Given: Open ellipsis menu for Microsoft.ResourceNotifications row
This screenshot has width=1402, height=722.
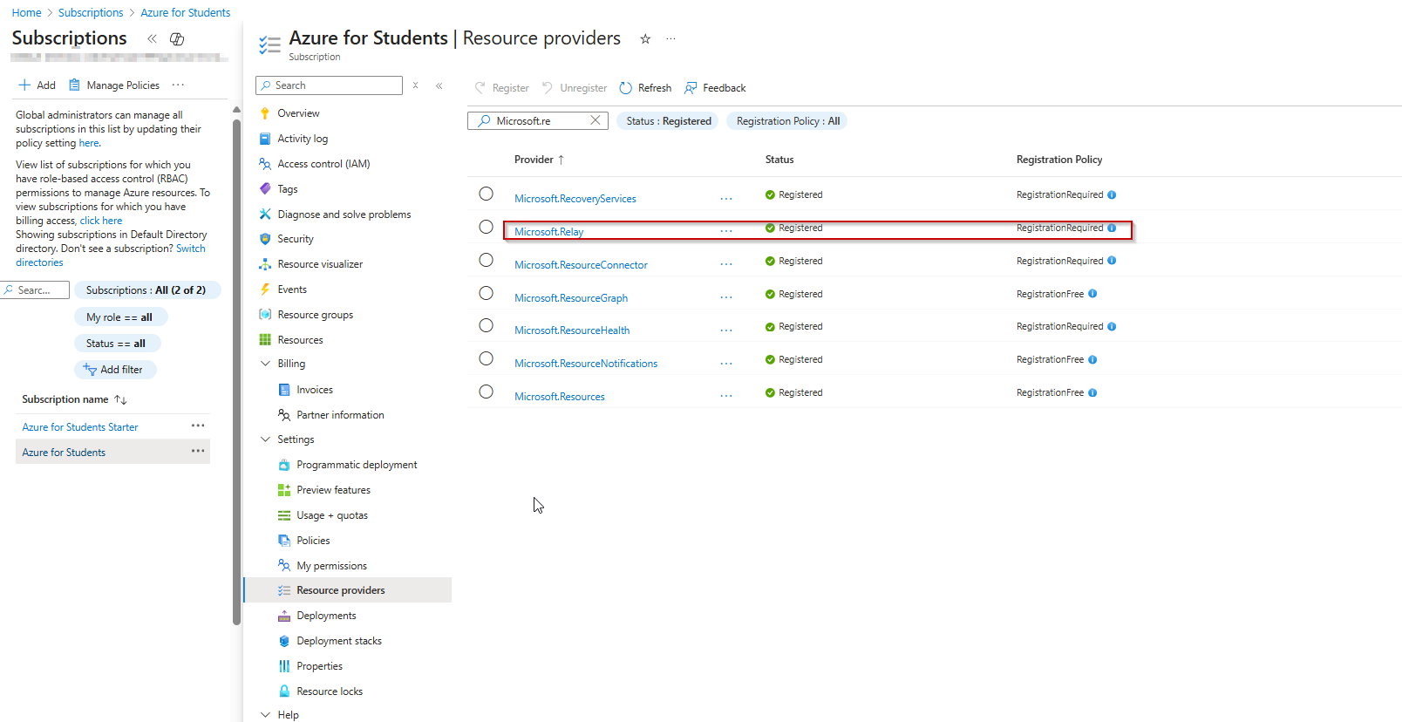Looking at the screenshot, I should [726, 364].
